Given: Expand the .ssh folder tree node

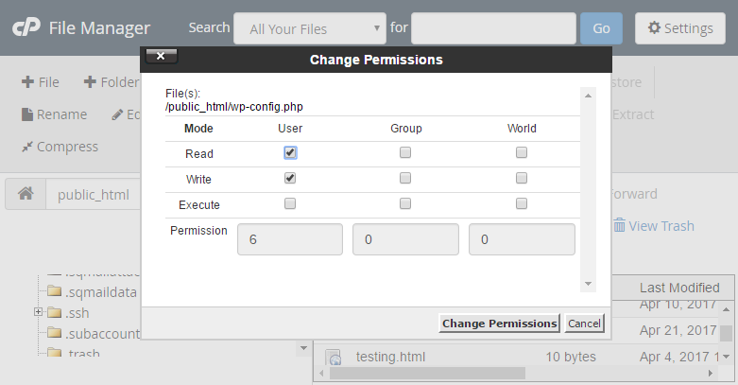Looking at the screenshot, I should 38,312.
